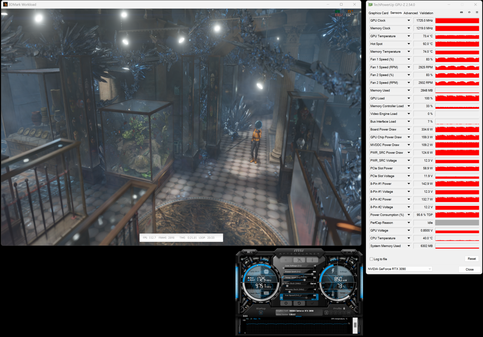
Task: Enable the Log to file checkbox
Action: coord(371,259)
